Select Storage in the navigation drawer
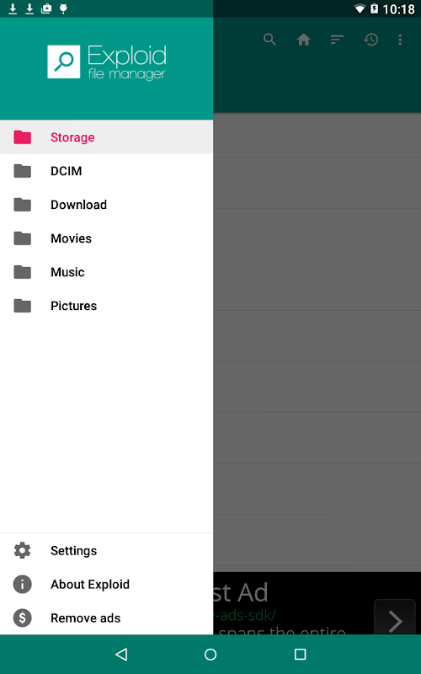 (x=107, y=137)
